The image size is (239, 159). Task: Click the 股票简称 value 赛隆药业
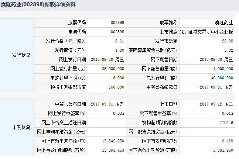[x=225, y=23]
